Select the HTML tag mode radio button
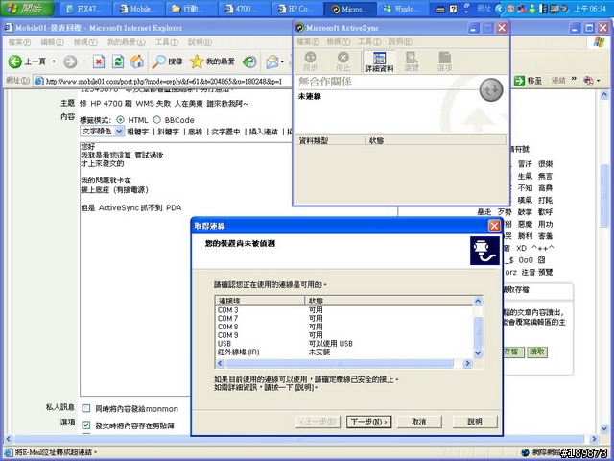The height and width of the screenshot is (461, 614). pyautogui.click(x=120, y=119)
